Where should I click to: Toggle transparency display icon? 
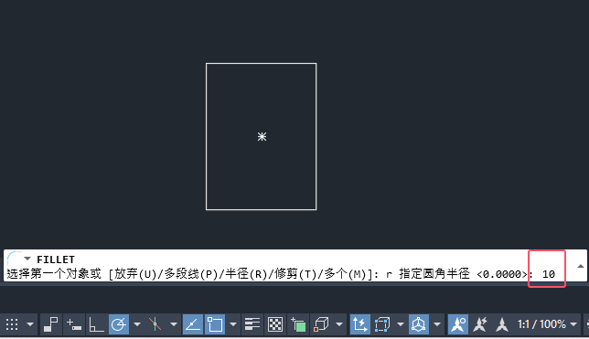click(x=275, y=324)
